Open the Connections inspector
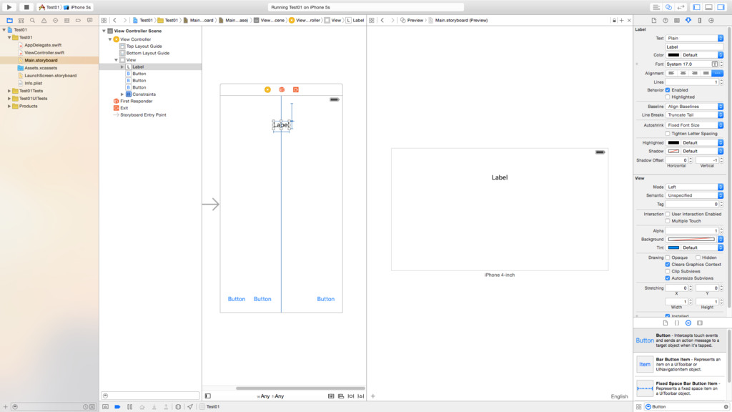Screen dimensions: 732x412 (x=711, y=20)
